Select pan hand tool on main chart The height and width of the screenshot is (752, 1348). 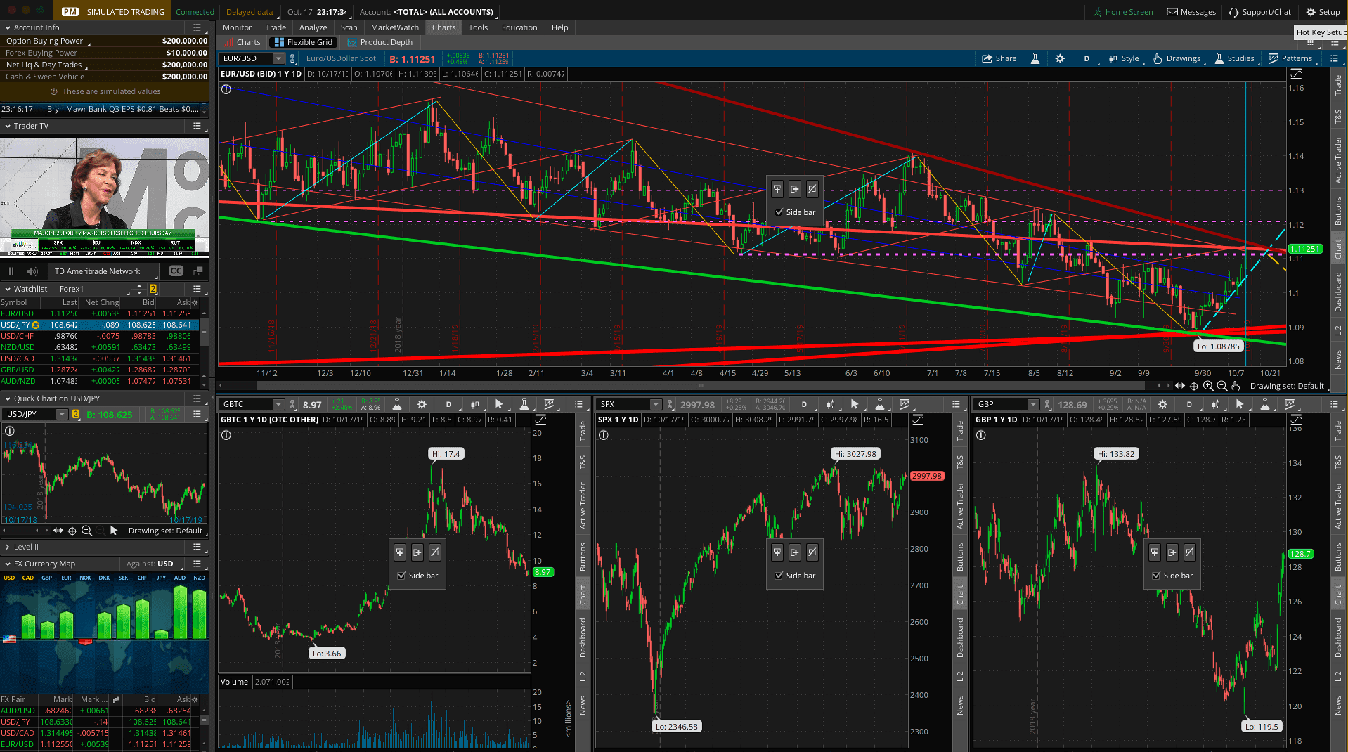[x=1236, y=386]
